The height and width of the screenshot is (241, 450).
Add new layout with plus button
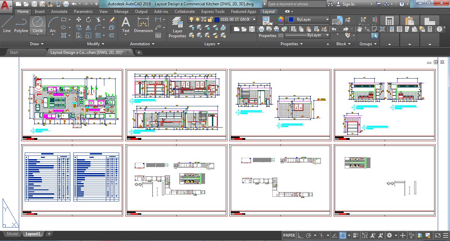click(x=49, y=234)
